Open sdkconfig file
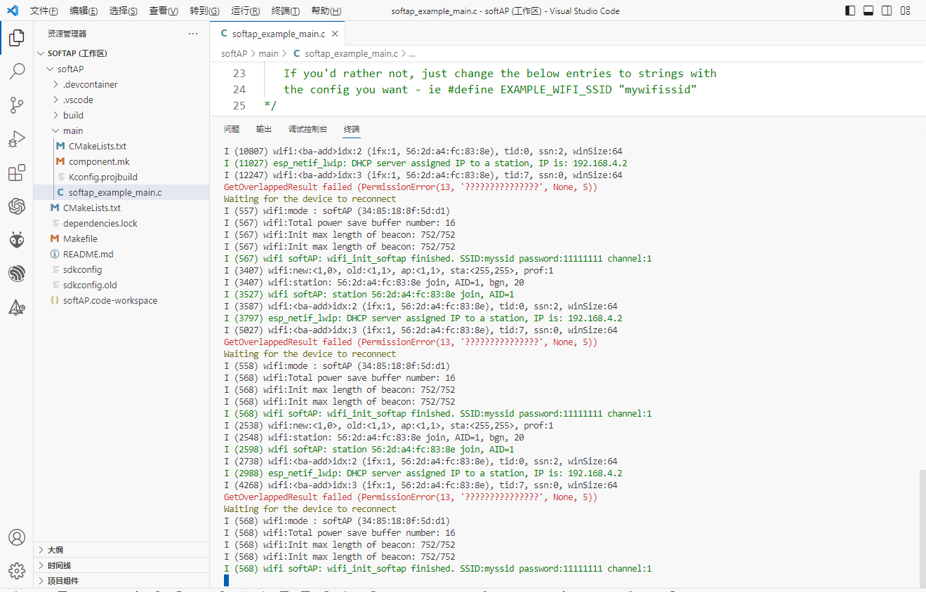Viewport: 926px width, 592px height. [x=121, y=269]
